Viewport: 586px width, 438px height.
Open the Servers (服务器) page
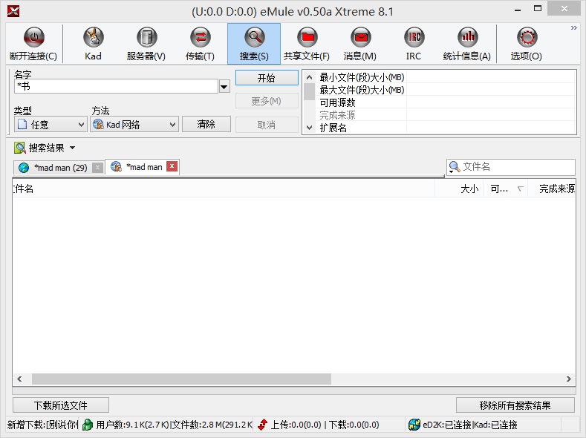[146, 44]
